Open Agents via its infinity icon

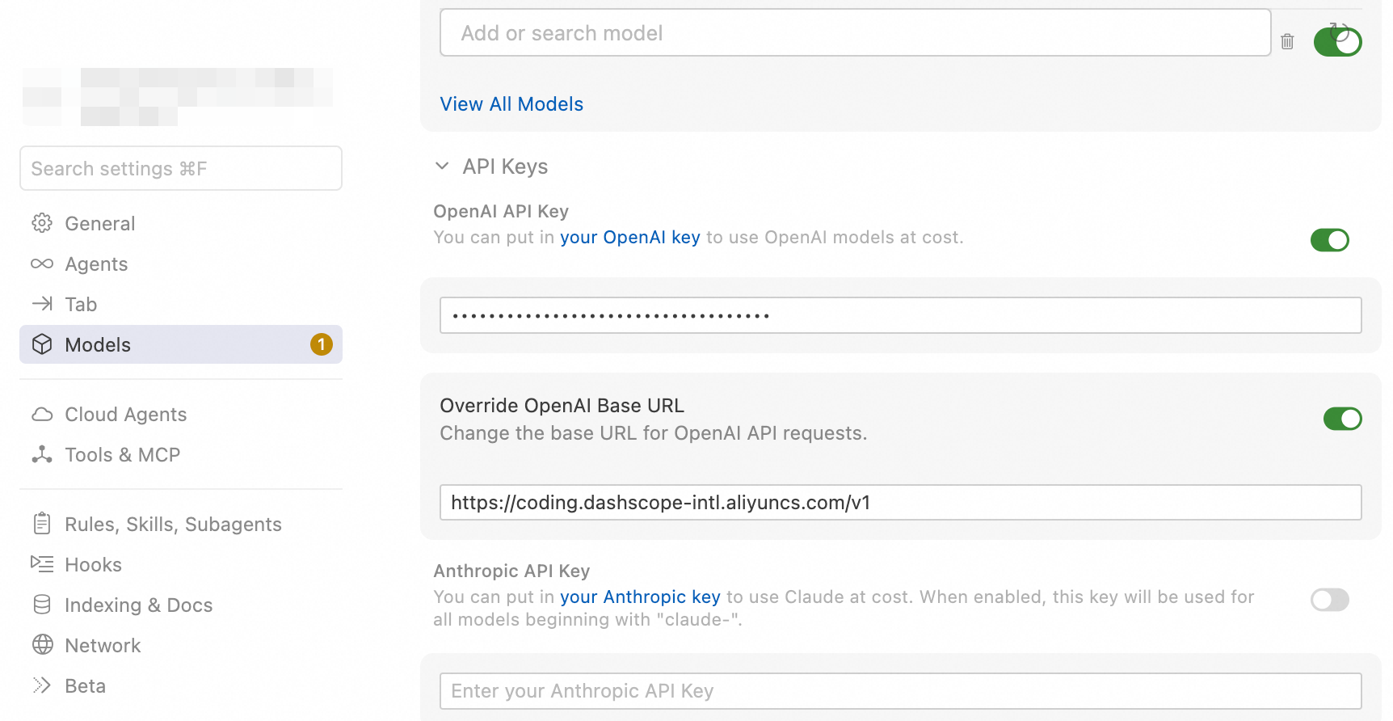(x=42, y=264)
